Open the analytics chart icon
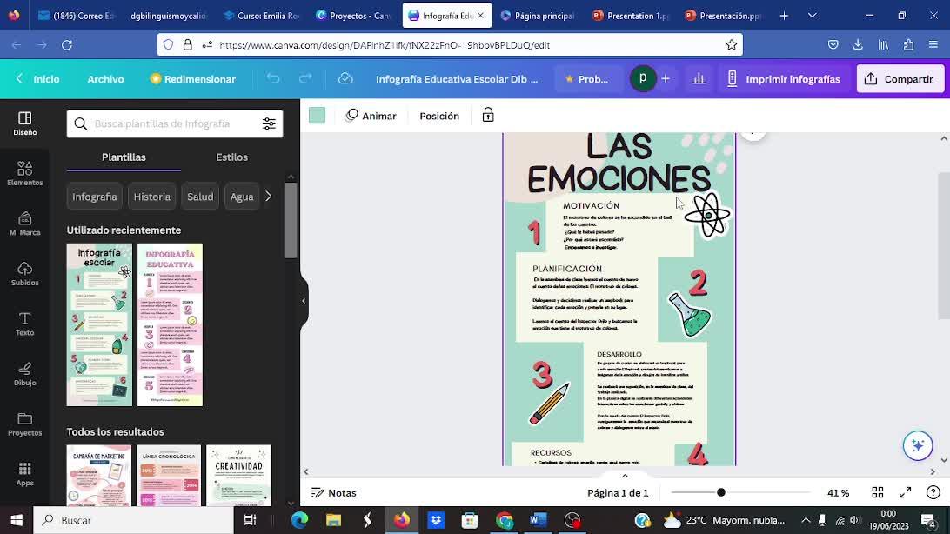This screenshot has width=950, height=534. click(x=699, y=78)
